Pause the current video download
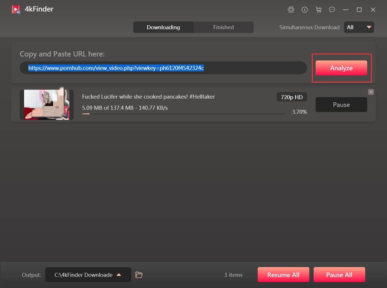Viewport: 387px width, 288px height. [341, 105]
